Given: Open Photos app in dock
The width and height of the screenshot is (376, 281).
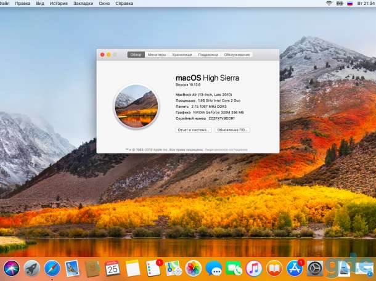Looking at the screenshot, I should pos(194,268).
